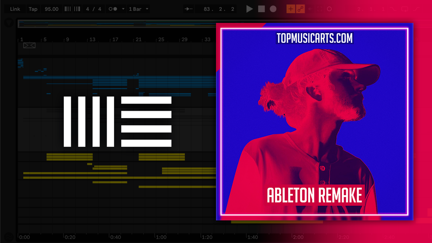Click the MIDI arrangement overdub plus icon

pos(290,9)
